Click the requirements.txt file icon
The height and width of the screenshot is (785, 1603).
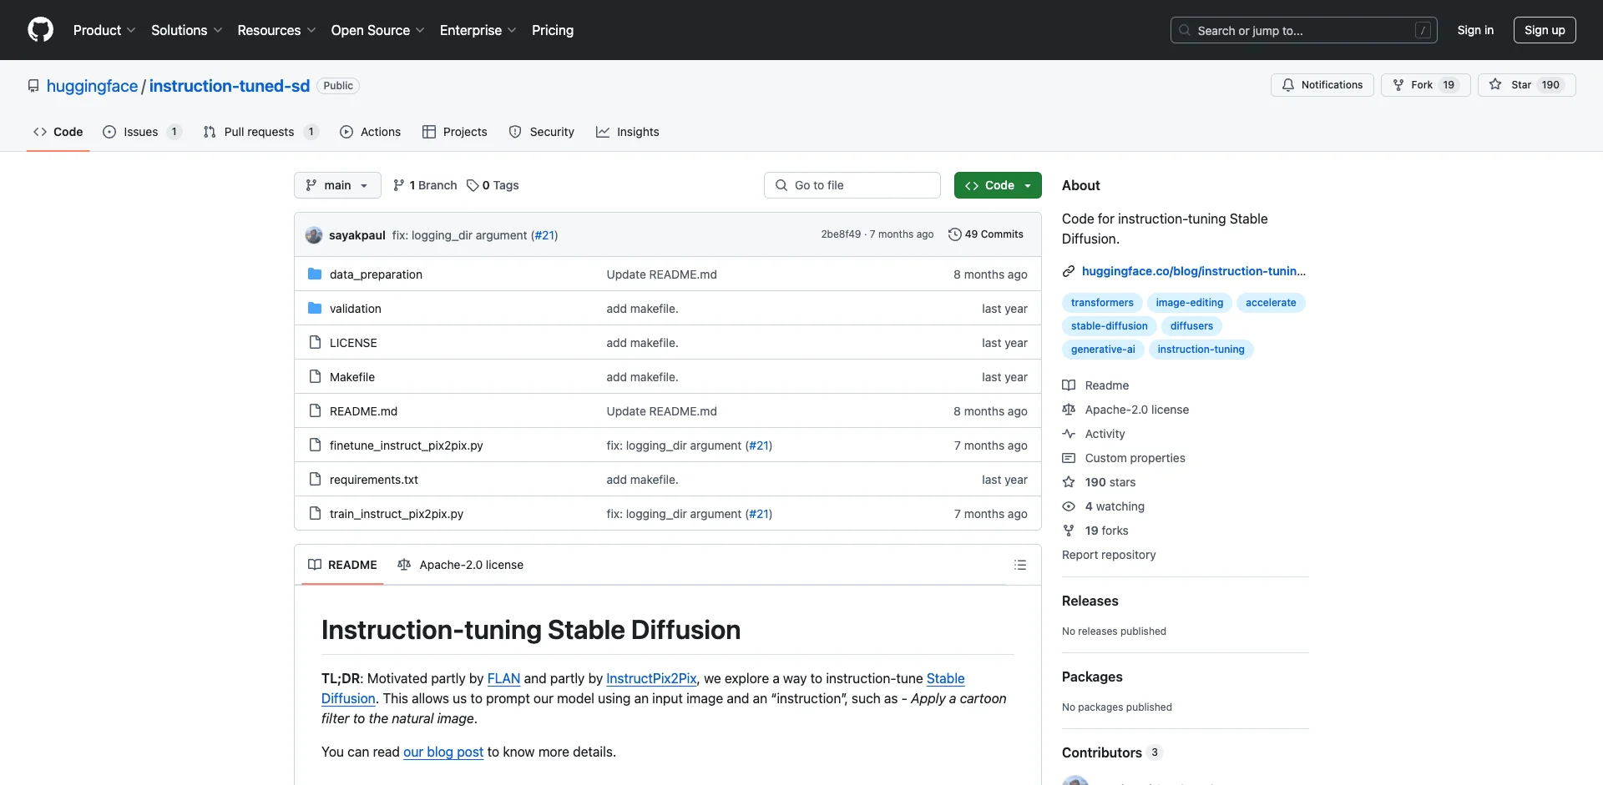click(315, 480)
